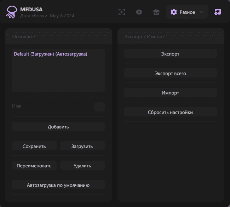Expand the Разное dropdown chevron
The height and width of the screenshot is (207, 230).
201,12
